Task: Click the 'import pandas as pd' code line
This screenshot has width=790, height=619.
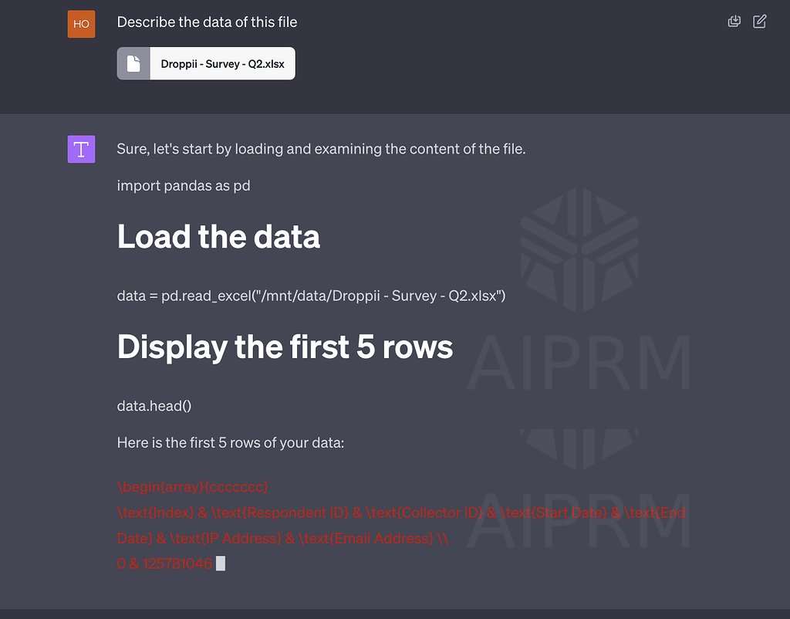Action: tap(184, 185)
